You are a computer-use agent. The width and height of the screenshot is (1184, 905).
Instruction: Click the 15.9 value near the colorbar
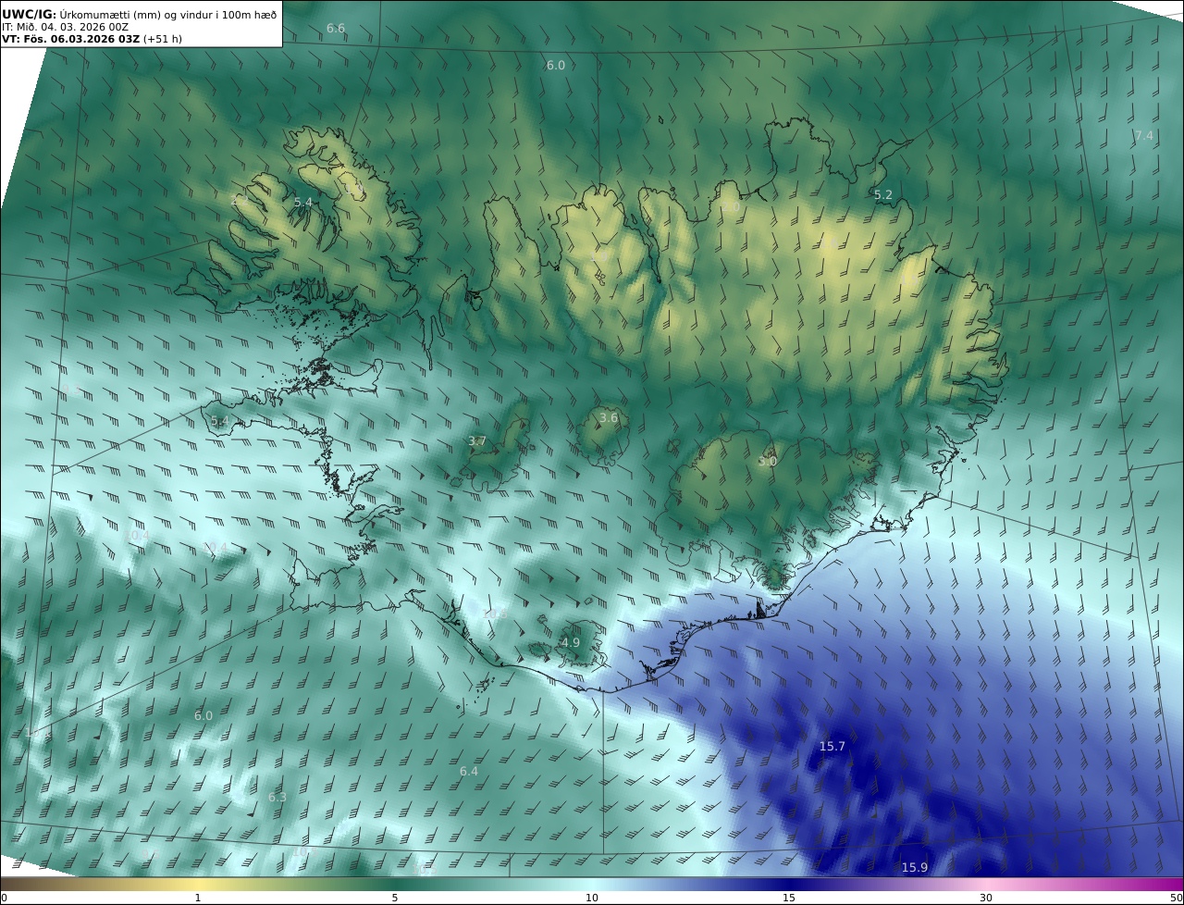tap(914, 867)
